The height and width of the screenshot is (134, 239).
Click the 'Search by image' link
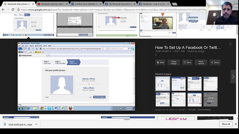click(196, 51)
